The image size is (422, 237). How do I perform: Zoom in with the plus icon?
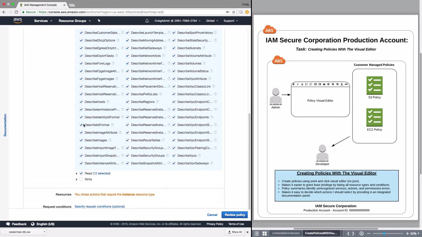click(x=407, y=233)
